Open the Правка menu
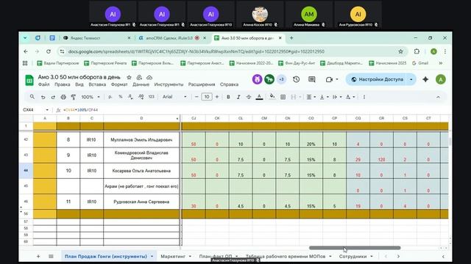471x264 pixels. point(62,84)
